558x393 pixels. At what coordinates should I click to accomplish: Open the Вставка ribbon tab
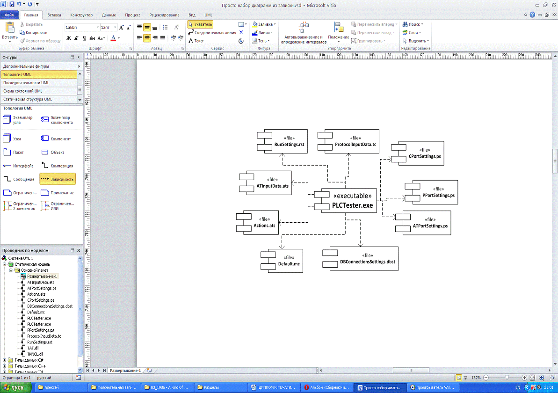54,15
